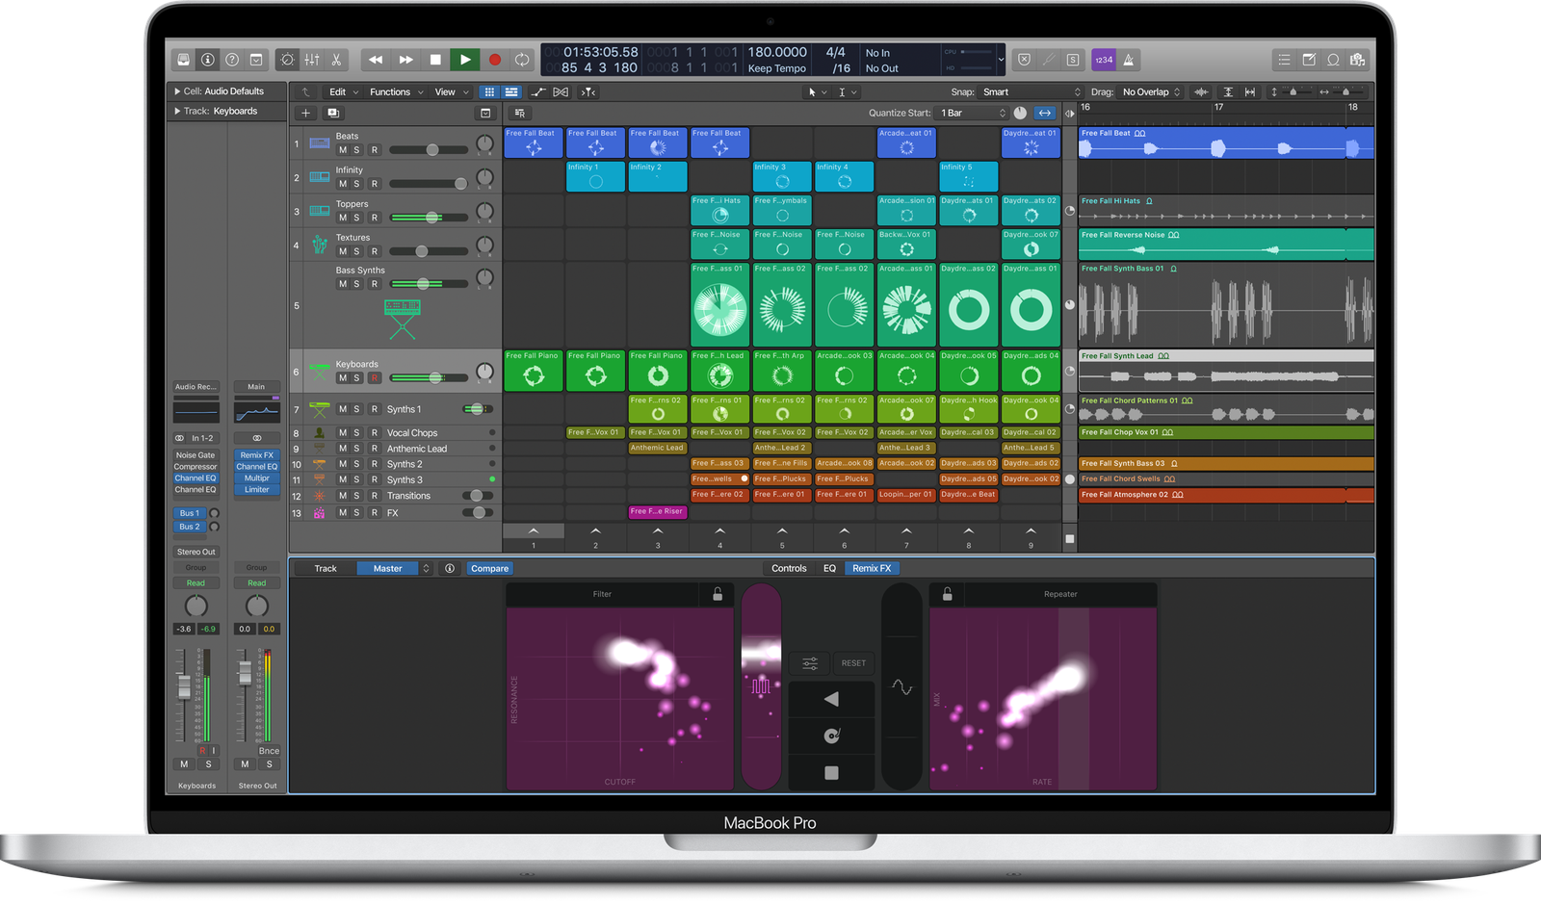1541x904 pixels.
Task: Rewind the playhead
Action: point(376,60)
